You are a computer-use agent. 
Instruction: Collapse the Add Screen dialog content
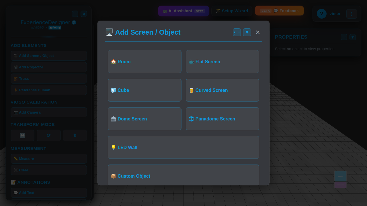tap(247, 32)
